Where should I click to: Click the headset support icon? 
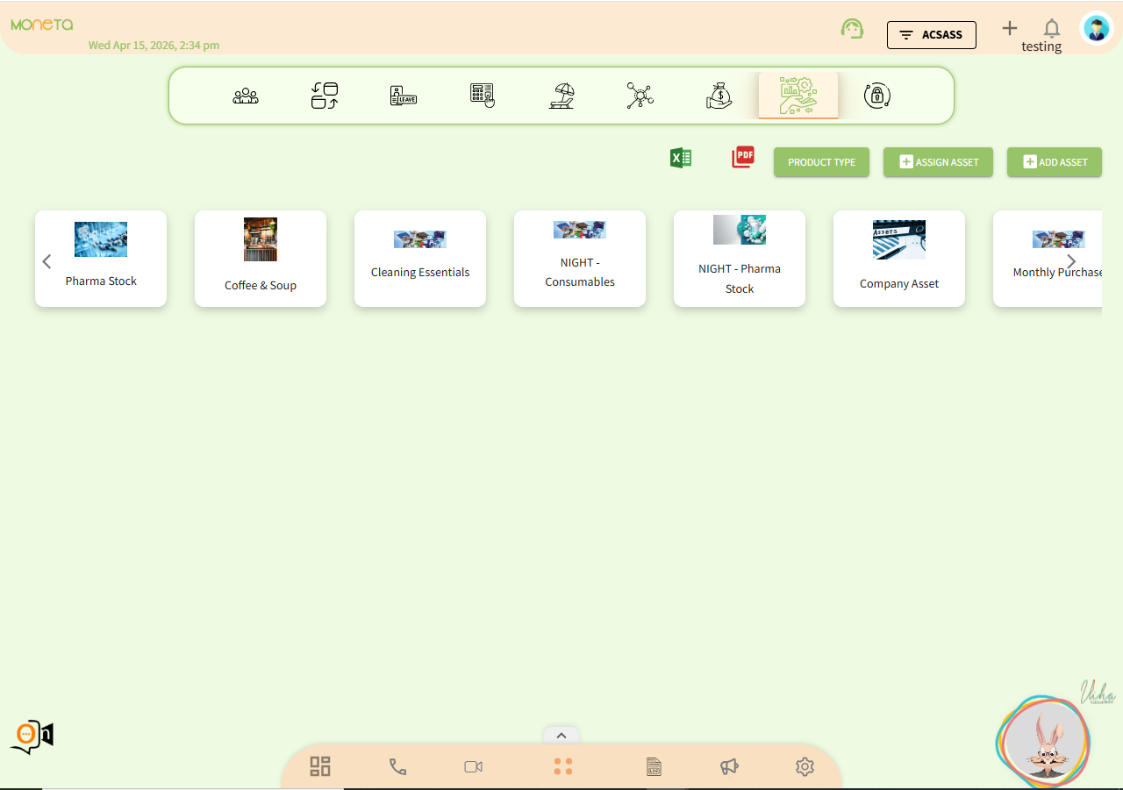[852, 29]
